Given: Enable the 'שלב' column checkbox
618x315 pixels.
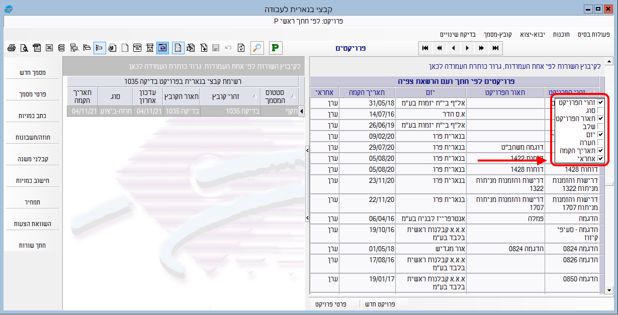Looking at the screenshot, I should pos(600,126).
